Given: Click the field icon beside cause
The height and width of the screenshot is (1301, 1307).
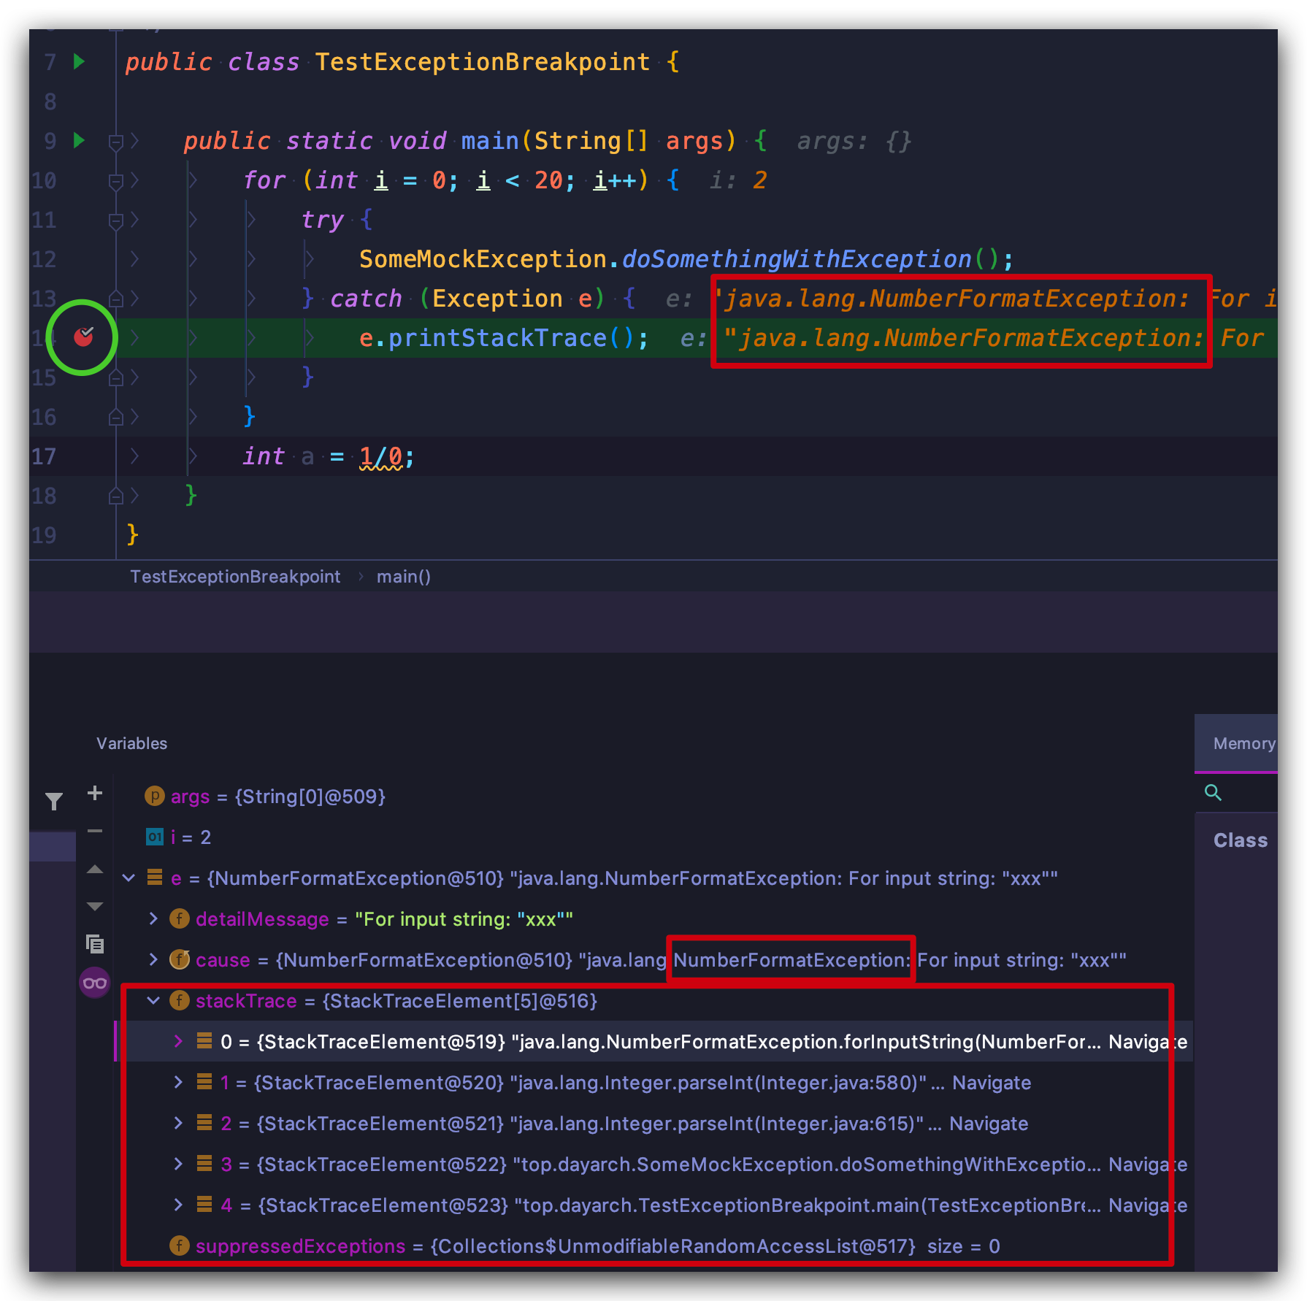Looking at the screenshot, I should (x=179, y=959).
